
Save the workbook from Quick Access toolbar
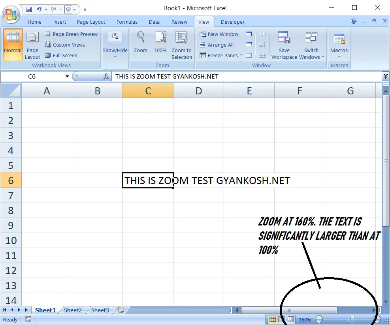pos(29,9)
